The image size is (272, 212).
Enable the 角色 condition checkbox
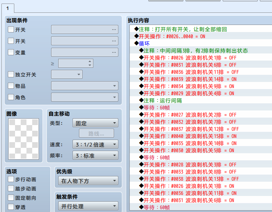point(11,97)
